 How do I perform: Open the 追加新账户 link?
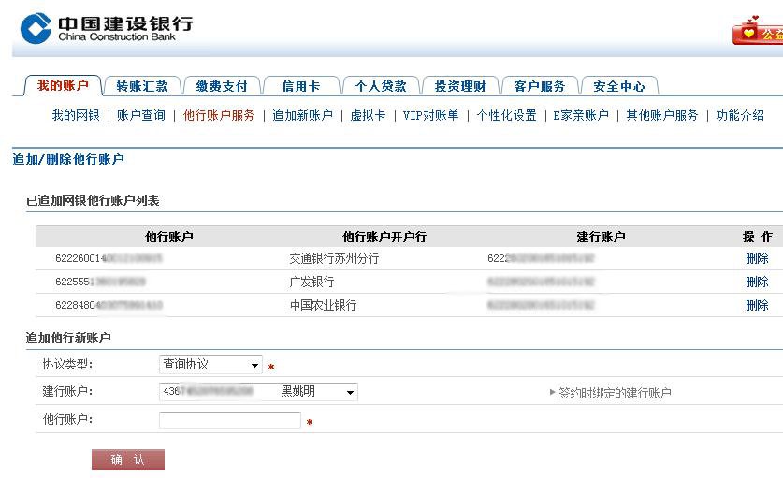click(303, 115)
